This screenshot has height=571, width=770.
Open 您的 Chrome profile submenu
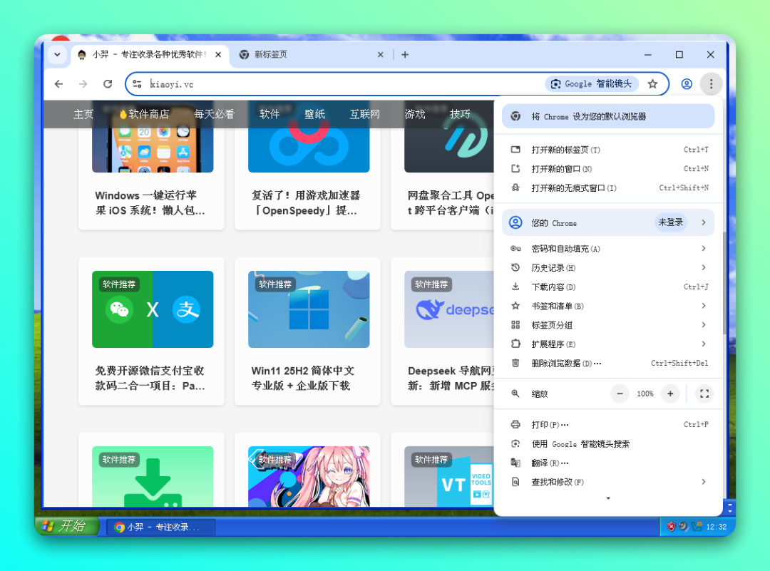(x=608, y=223)
